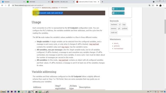Viewport: 166px width, 93px height.
Task: Click the JS Data type column header
Action: click(x=73, y=87)
